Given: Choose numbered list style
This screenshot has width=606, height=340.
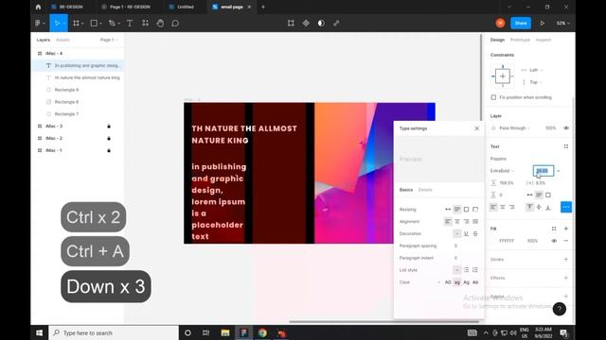Looking at the screenshot, I should 475,270.
